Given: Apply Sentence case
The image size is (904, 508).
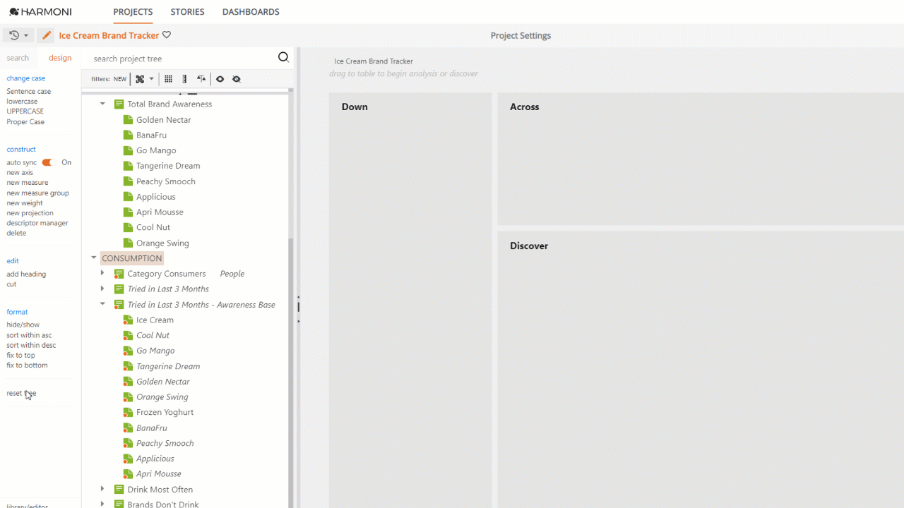Looking at the screenshot, I should [29, 91].
